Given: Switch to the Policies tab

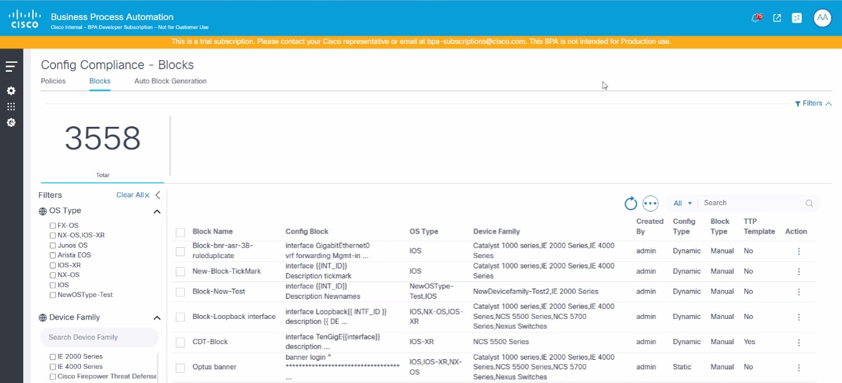Looking at the screenshot, I should (53, 81).
